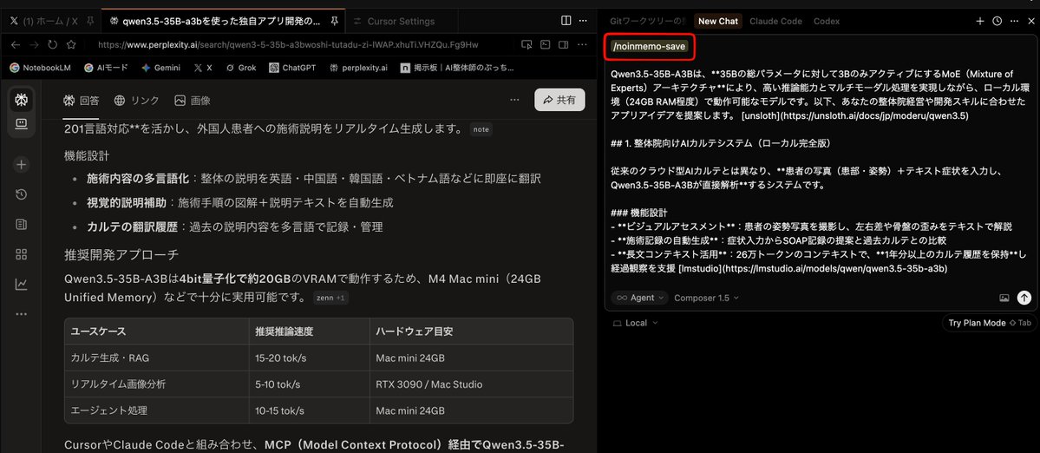Image resolution: width=1040 pixels, height=453 pixels.
Task: Click the 共有 share button
Action: (x=559, y=100)
